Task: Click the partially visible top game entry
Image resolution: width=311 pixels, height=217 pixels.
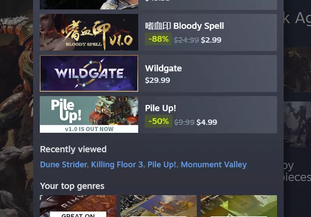Action: 158,5
